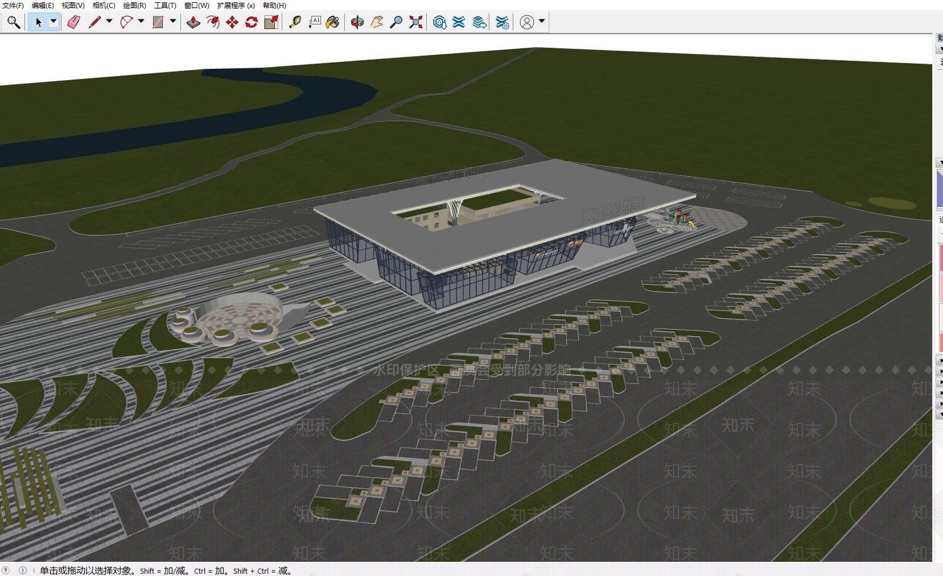This screenshot has height=576, width=943.
Task: Activate the Zoom magnifier tool
Action: (x=397, y=22)
